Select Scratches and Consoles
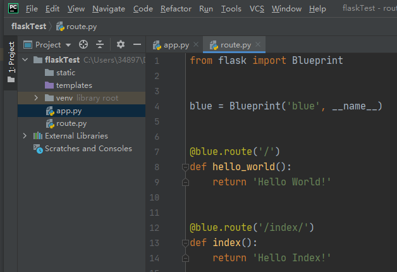Screen dimensions: 397x272 click(x=82, y=149)
